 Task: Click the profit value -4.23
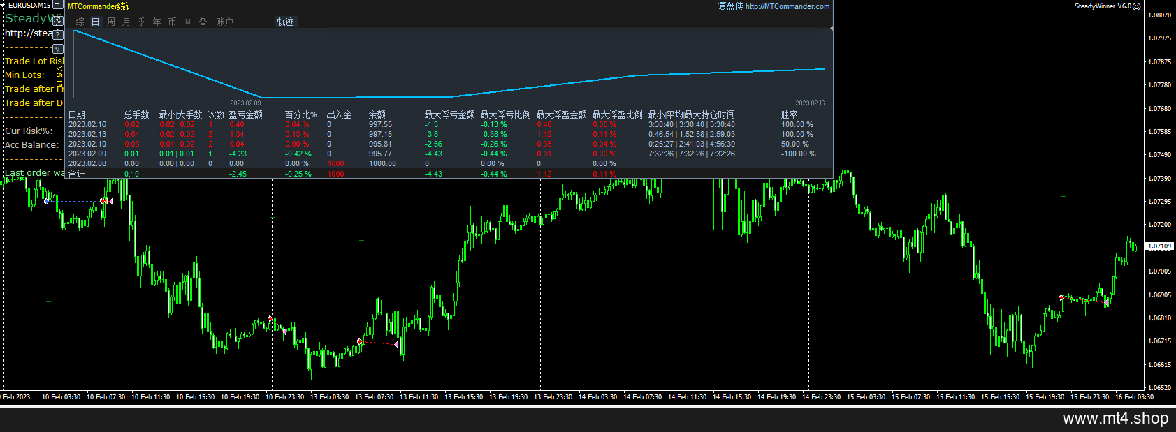point(238,154)
